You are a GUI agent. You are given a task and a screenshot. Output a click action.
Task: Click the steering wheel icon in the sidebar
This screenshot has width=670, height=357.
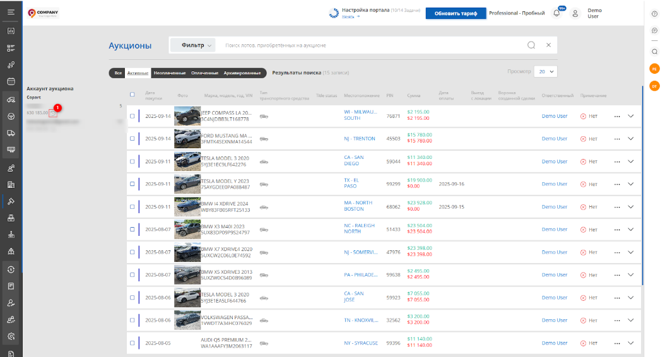coord(11,116)
